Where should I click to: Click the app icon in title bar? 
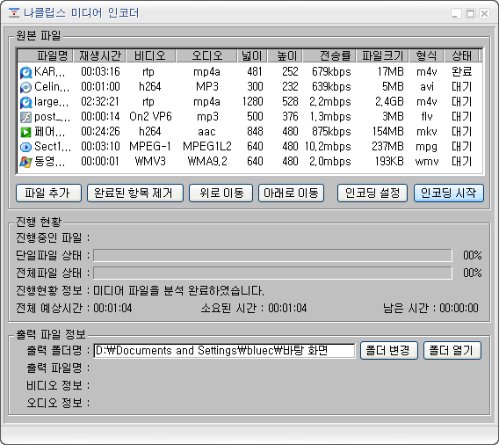click(14, 13)
